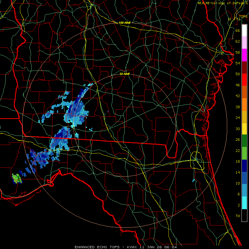Click the '50 NMI' range ring label
Viewport: 249px width, 249px height.
coord(124,74)
